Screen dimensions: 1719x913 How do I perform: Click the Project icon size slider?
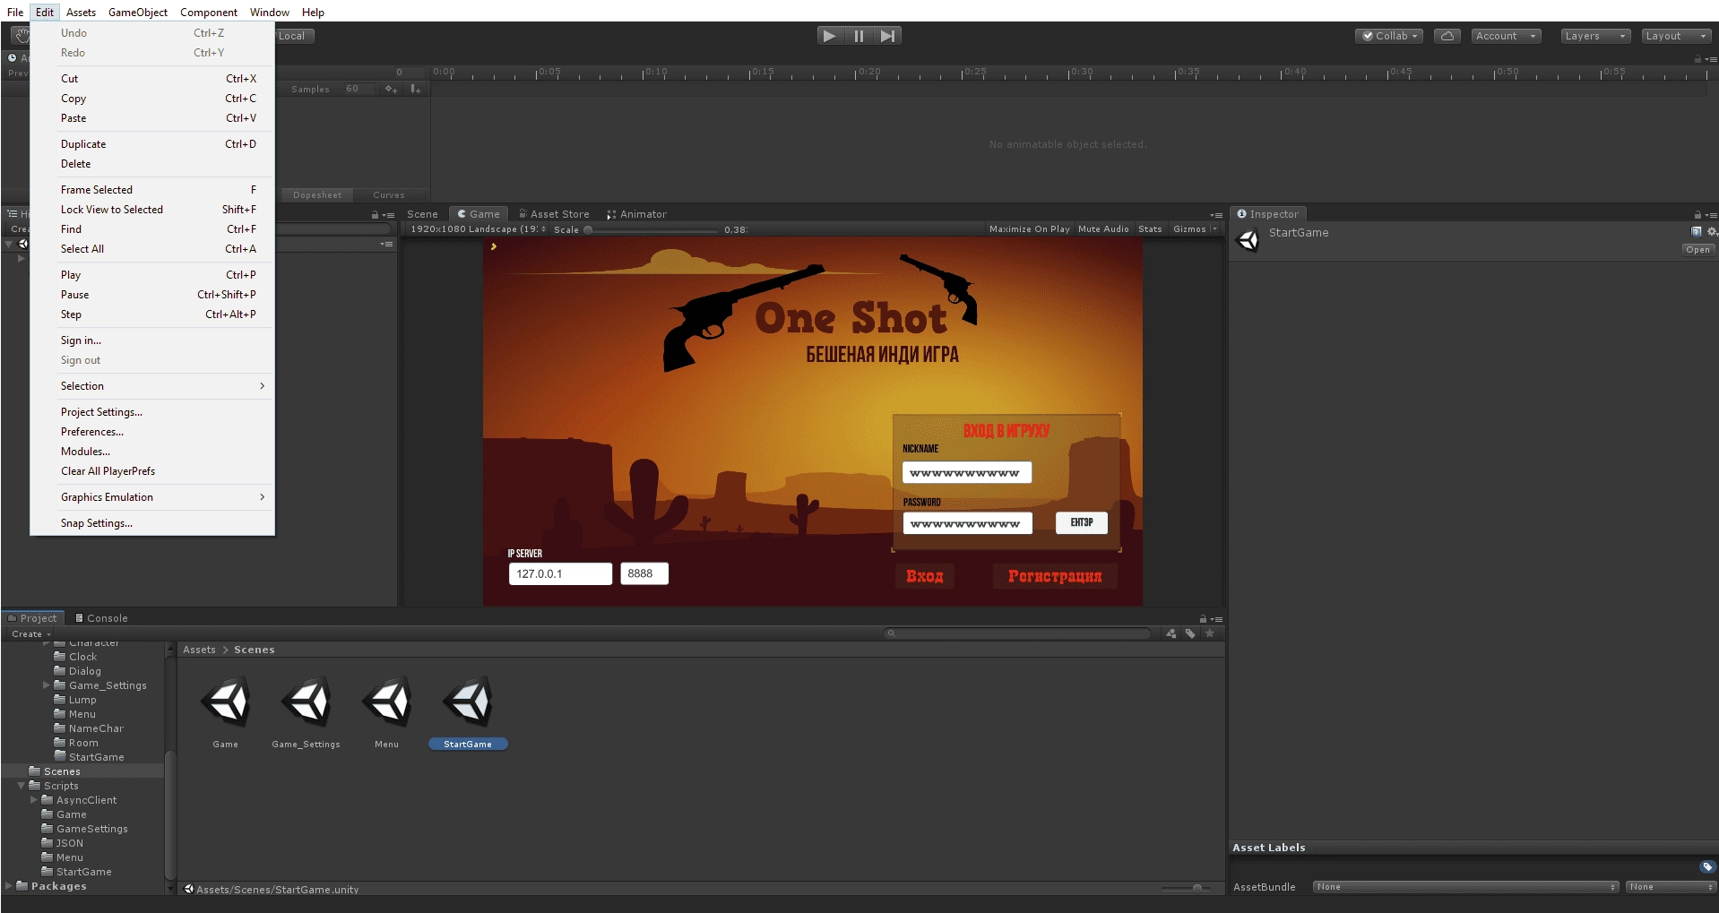point(1185,888)
